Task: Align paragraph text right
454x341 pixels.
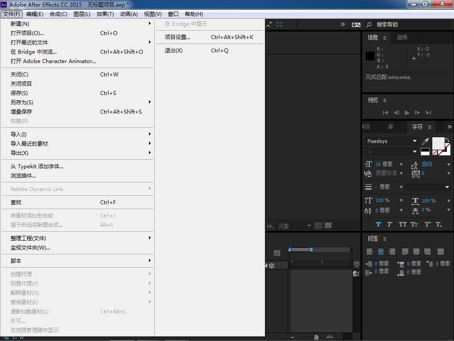Action: tap(392, 251)
